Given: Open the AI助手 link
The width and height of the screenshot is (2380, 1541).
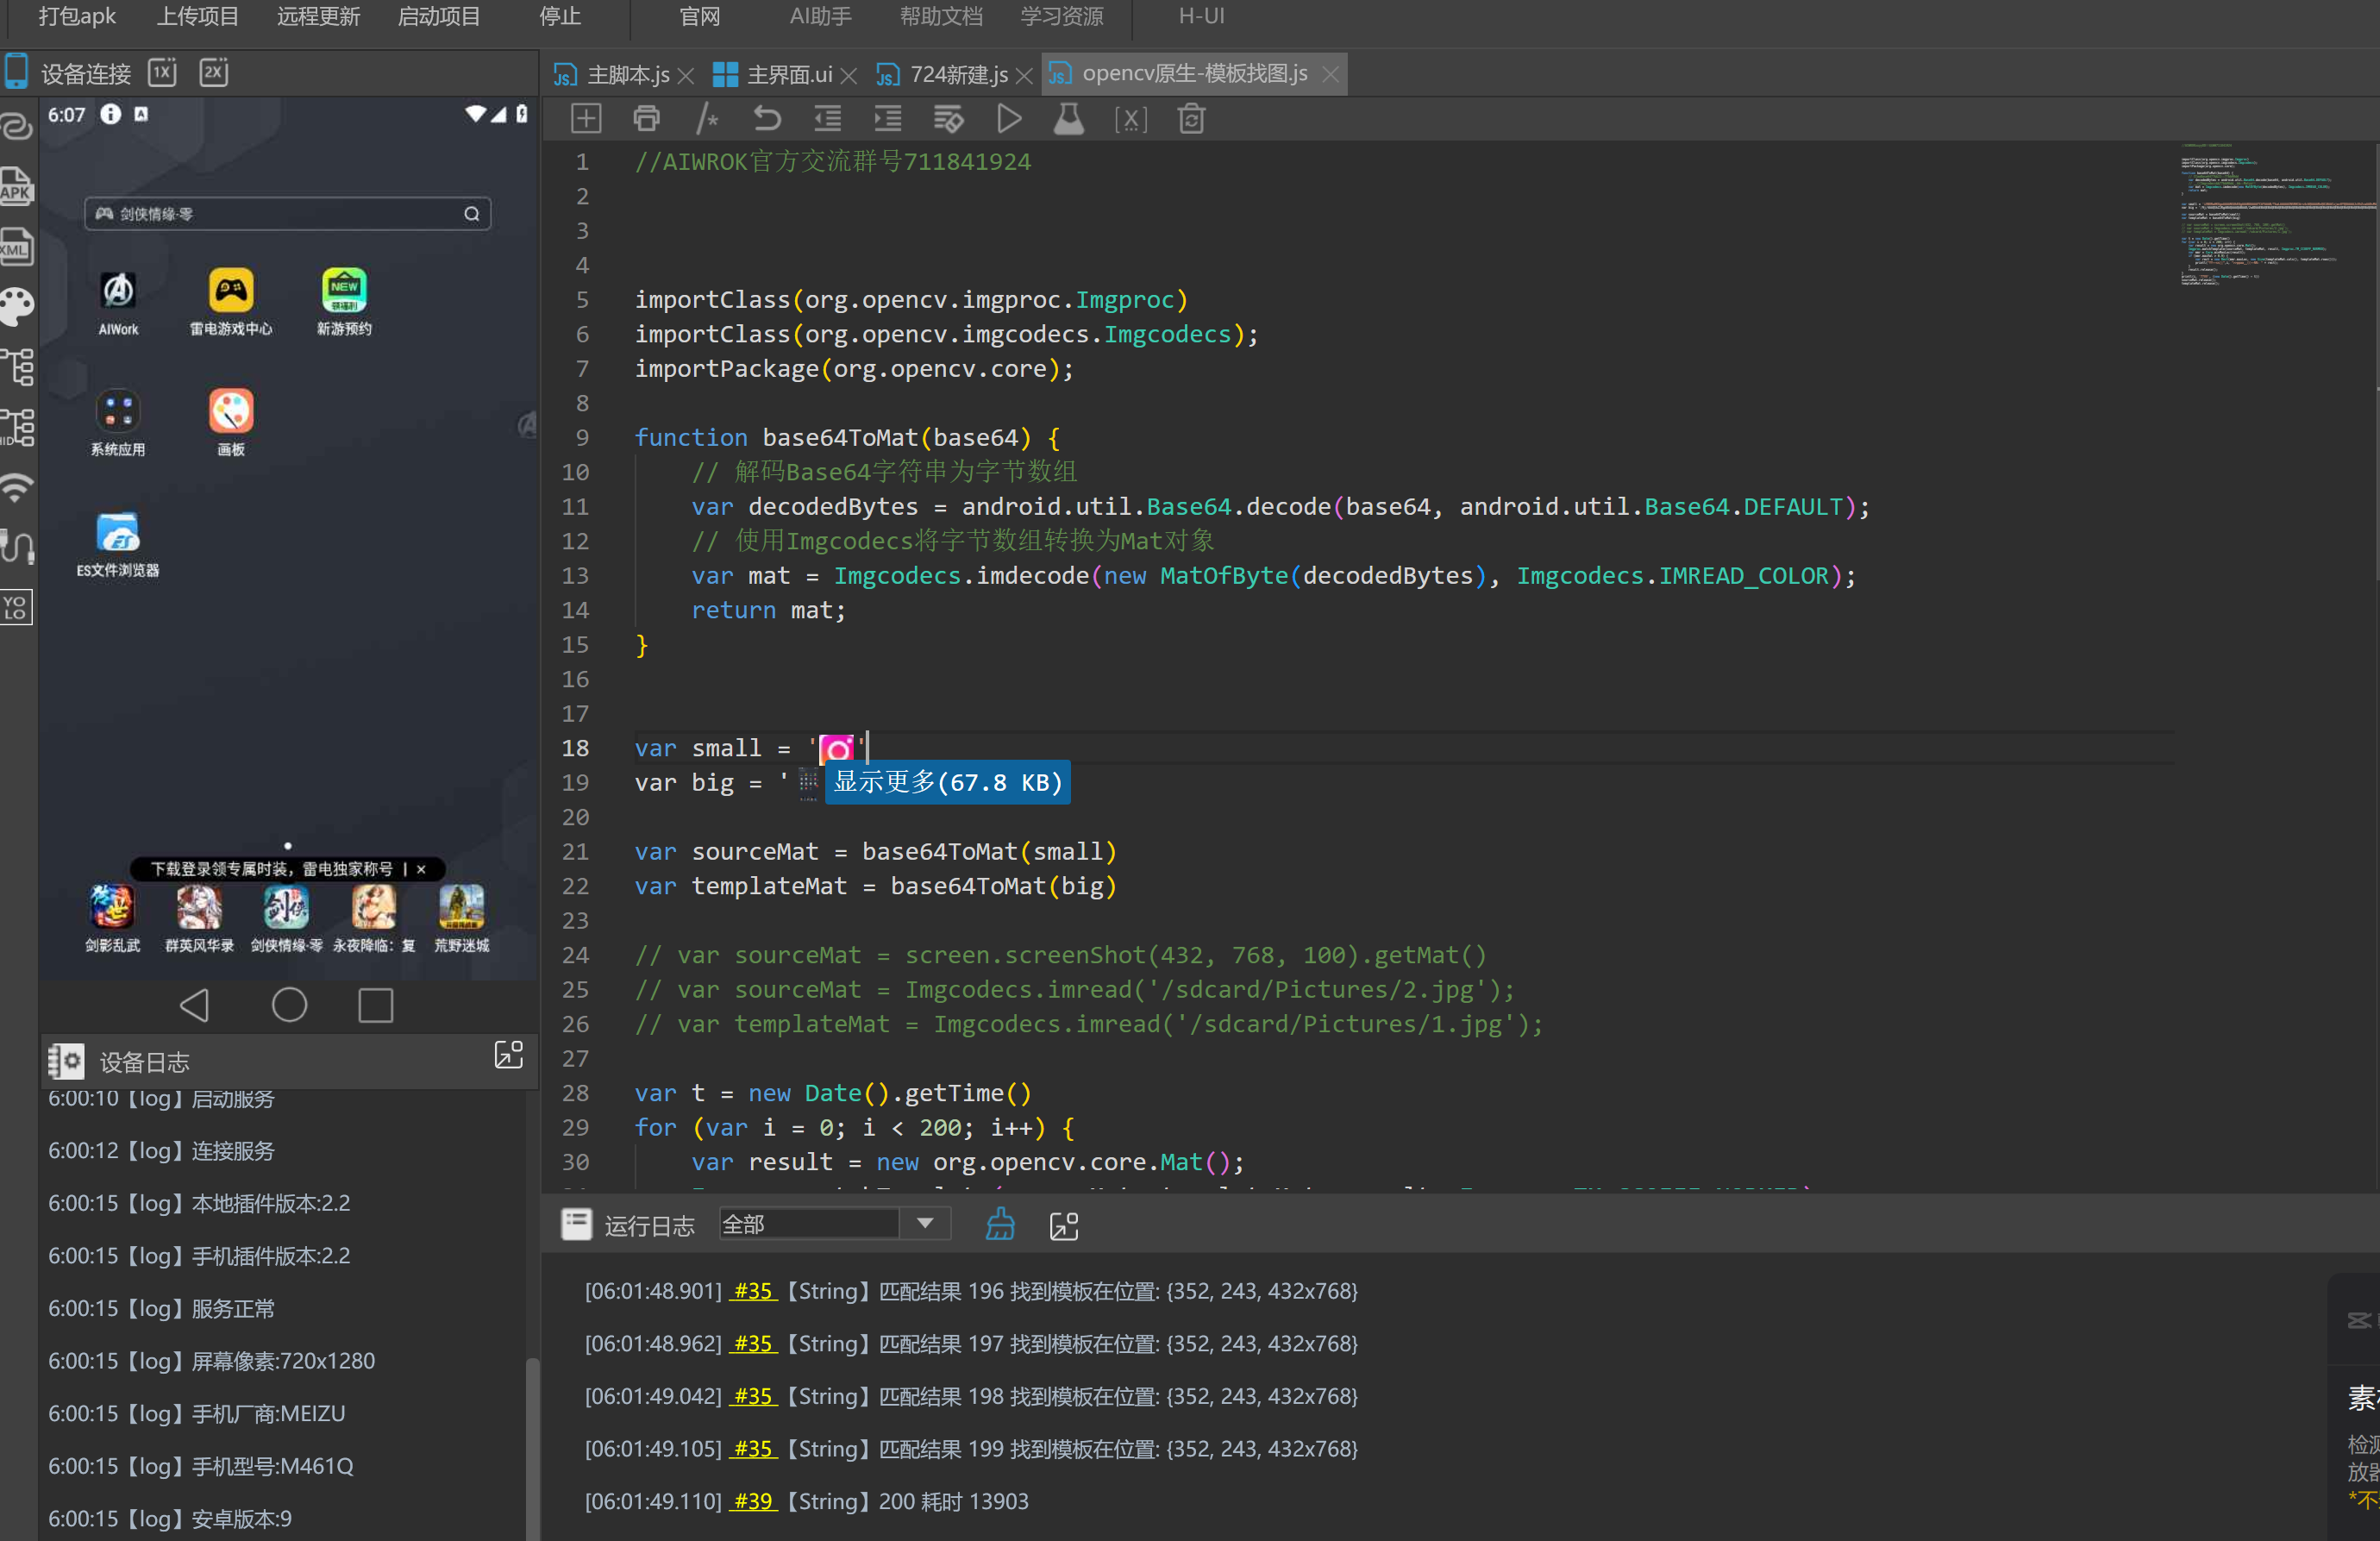Looking at the screenshot, I should (820, 16).
